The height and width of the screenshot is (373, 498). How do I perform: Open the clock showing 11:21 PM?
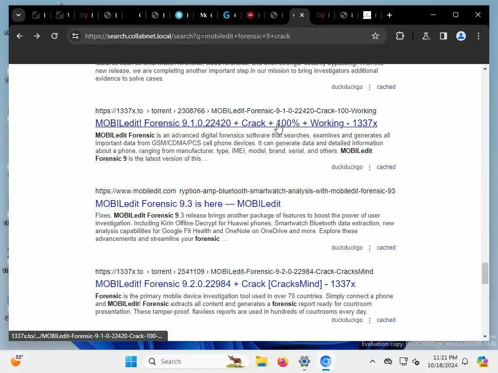click(x=443, y=361)
